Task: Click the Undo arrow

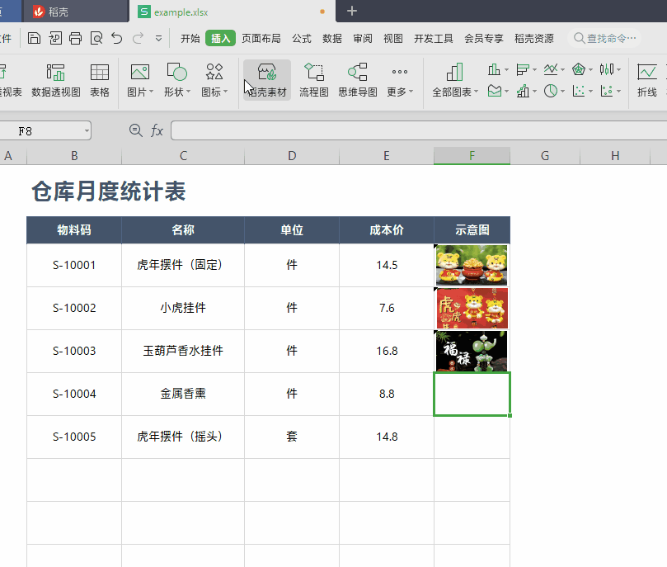Action: (117, 38)
